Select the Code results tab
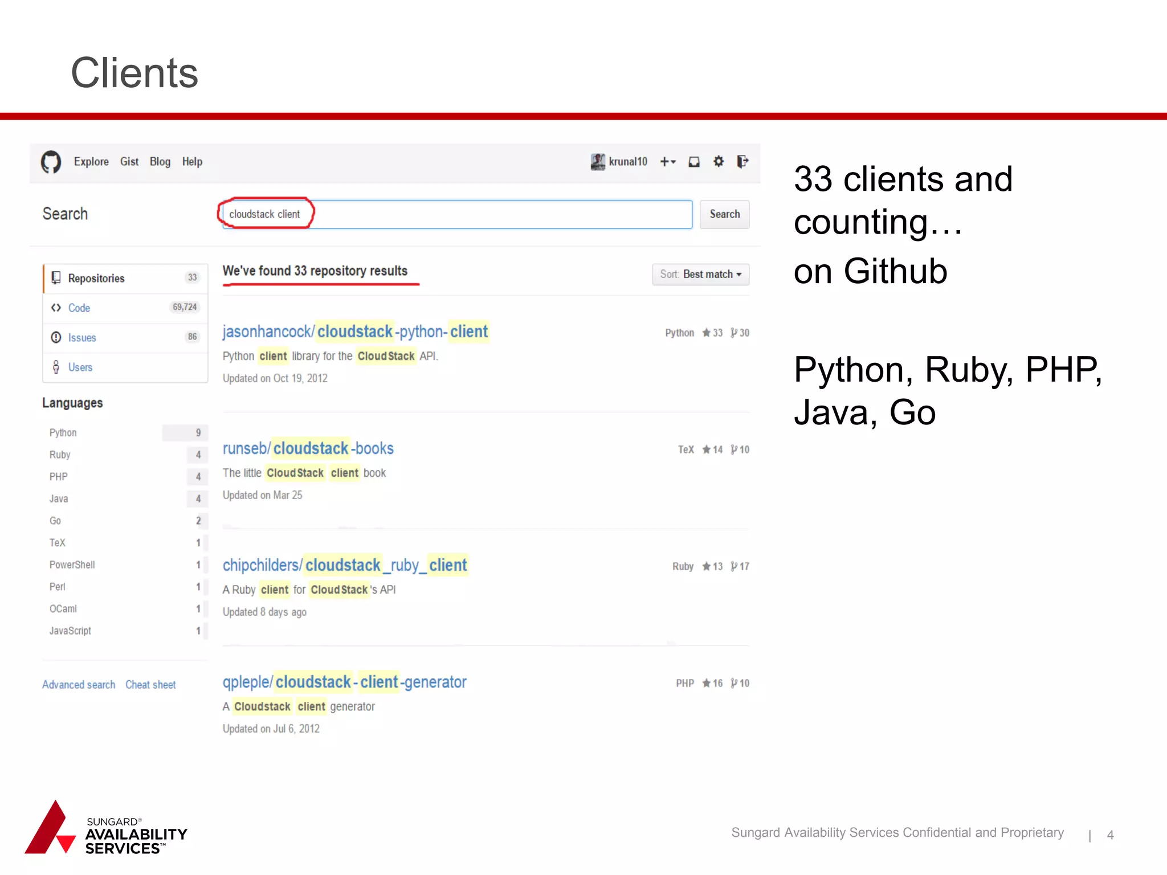This screenshot has width=1167, height=875. (x=125, y=308)
